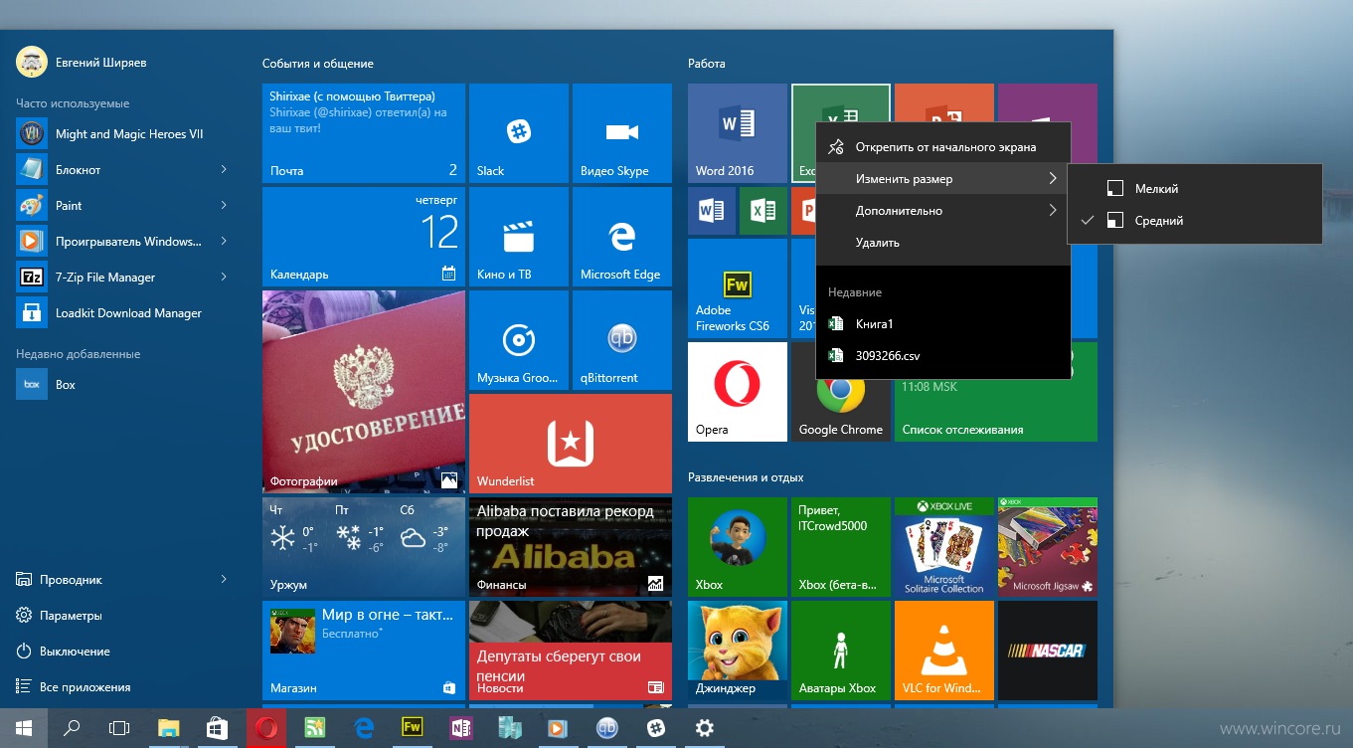This screenshot has height=748, width=1353.
Task: Open the Новости news tile
Action: pos(571,651)
